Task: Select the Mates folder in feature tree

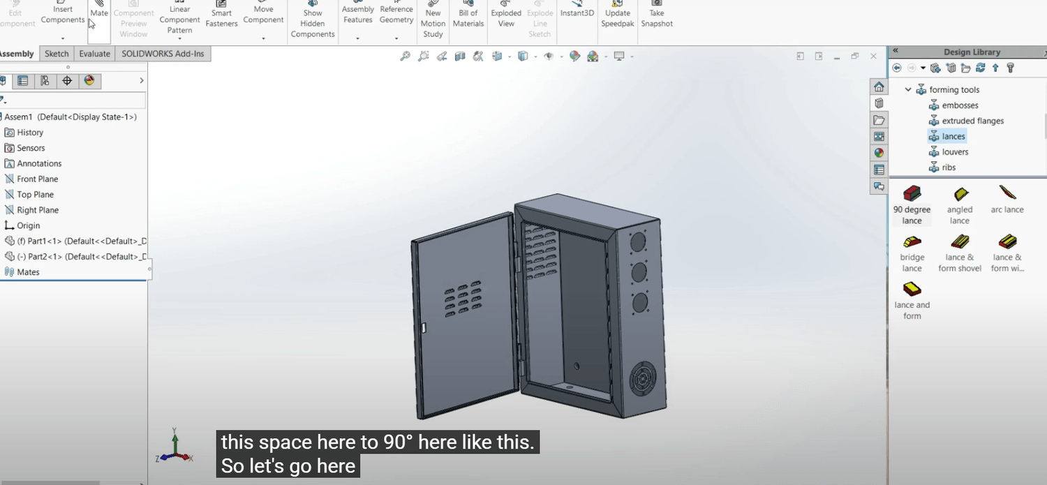Action: pyautogui.click(x=28, y=272)
